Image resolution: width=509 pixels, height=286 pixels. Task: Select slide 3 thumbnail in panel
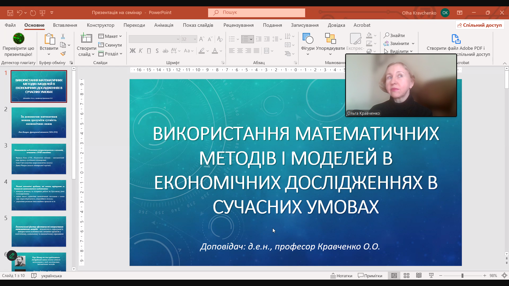[39, 159]
